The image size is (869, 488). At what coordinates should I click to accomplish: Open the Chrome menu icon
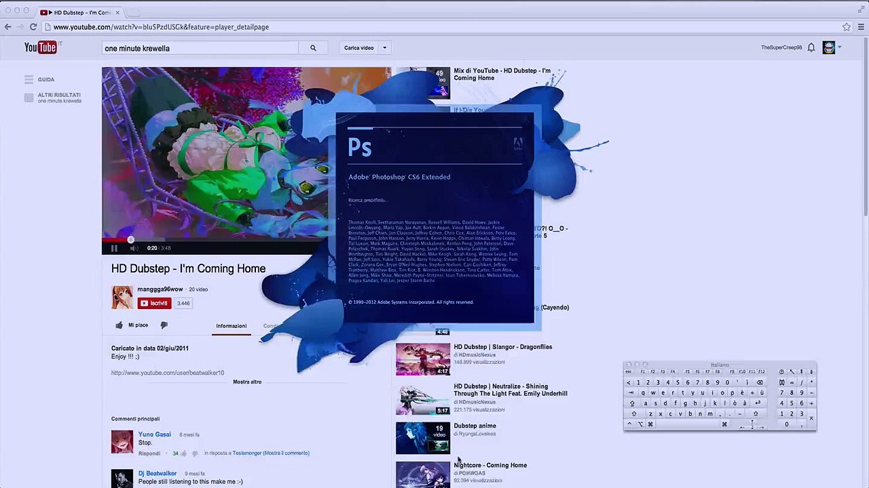click(861, 27)
